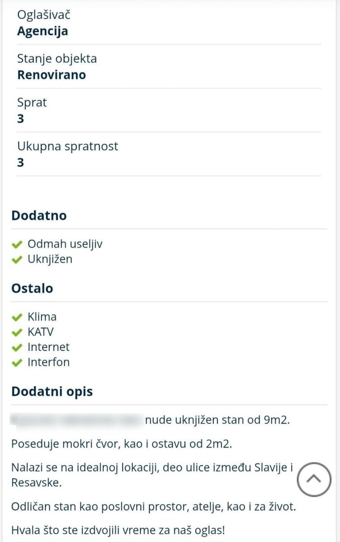Viewport: 340px width, 542px height.
Task: Click the Interfon feature label
Action: 49,362
